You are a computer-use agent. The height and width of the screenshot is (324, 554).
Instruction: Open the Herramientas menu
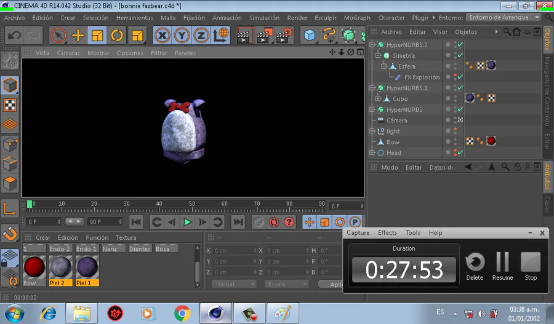click(x=135, y=18)
